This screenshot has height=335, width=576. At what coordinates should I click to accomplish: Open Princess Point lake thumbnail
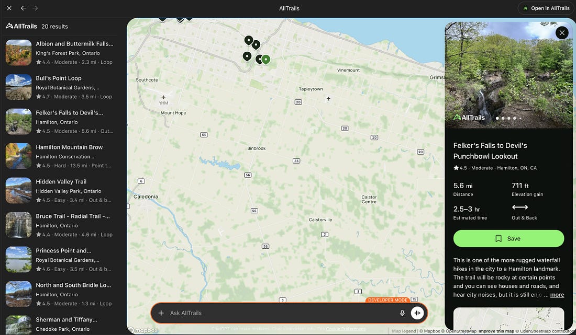18,259
